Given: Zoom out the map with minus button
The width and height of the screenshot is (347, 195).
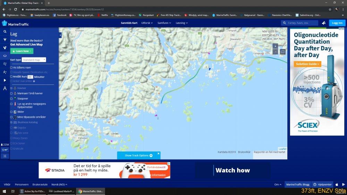Looking at the screenshot, I should point(275,52).
